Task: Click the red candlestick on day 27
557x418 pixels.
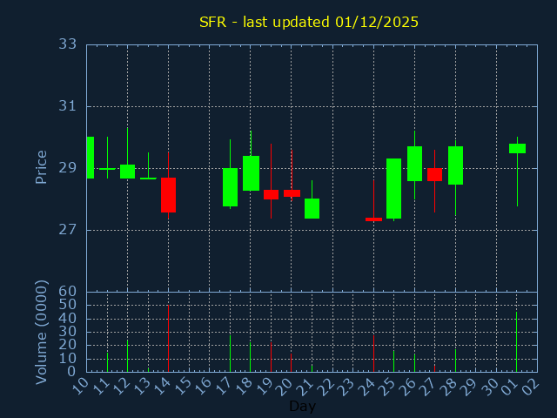Action: [434, 174]
